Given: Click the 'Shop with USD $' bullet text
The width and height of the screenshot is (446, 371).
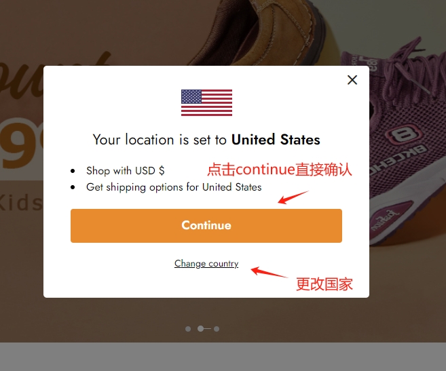Looking at the screenshot, I should tap(125, 170).
